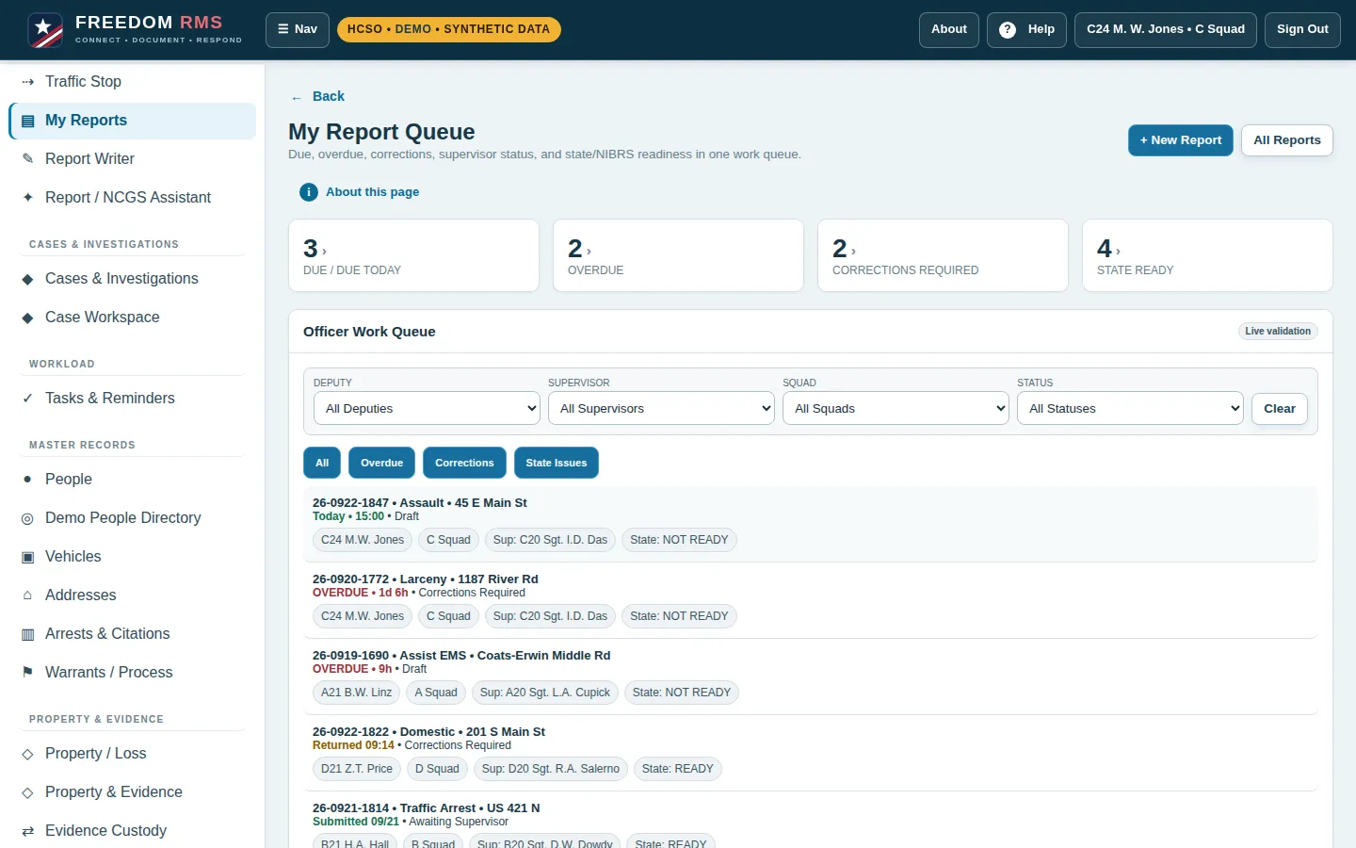Viewport: 1356px width, 848px height.
Task: Click the Live validation badge
Action: (1278, 332)
